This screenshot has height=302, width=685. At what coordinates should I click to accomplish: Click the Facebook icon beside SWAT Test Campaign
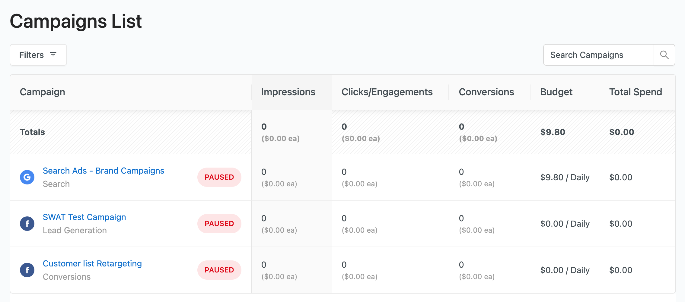(27, 224)
